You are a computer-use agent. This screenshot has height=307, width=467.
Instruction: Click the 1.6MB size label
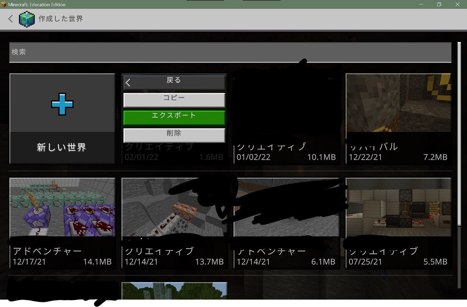coord(211,157)
